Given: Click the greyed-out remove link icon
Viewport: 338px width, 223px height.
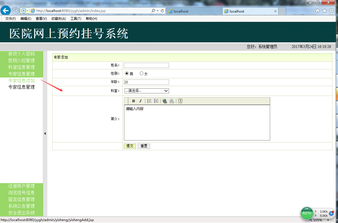Looking at the screenshot, I should point(172,101).
